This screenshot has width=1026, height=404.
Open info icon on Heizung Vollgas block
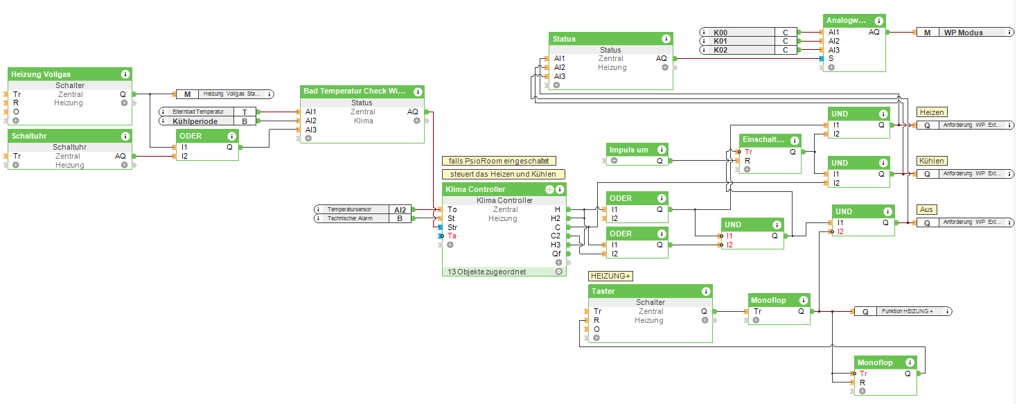click(x=125, y=74)
